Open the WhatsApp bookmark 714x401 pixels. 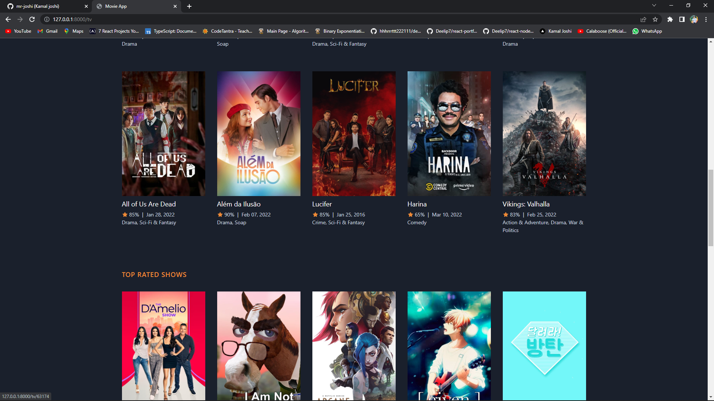coord(647,31)
